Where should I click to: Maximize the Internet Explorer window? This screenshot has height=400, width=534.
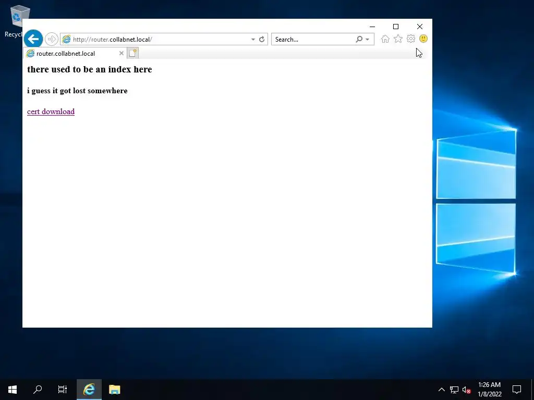pyautogui.click(x=396, y=27)
